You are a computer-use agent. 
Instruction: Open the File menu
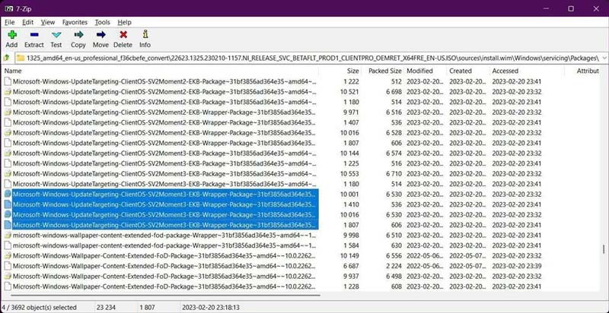pos(10,23)
